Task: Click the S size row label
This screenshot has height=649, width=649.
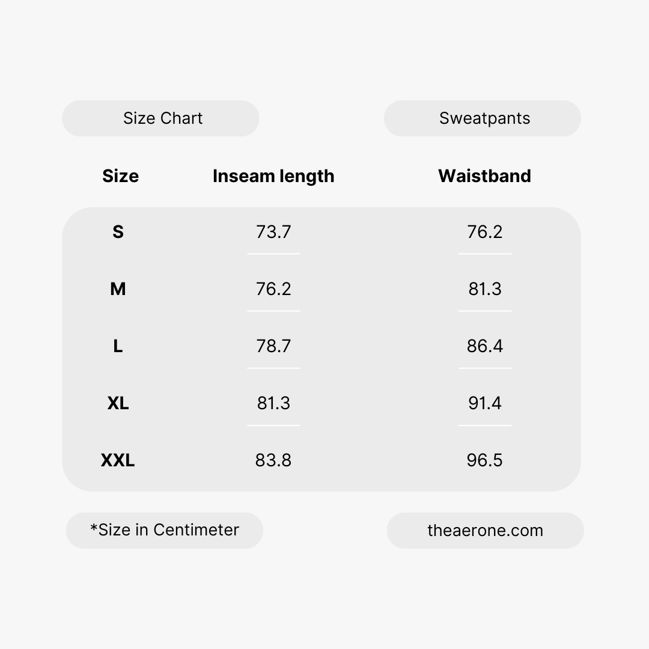Action: pyautogui.click(x=118, y=232)
